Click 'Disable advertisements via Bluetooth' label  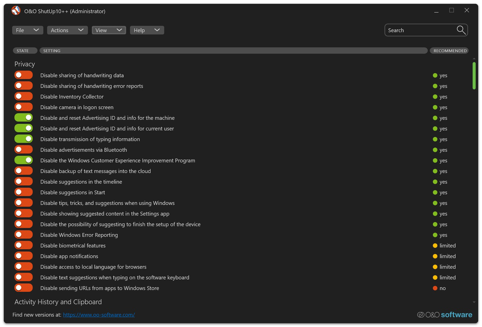click(84, 150)
